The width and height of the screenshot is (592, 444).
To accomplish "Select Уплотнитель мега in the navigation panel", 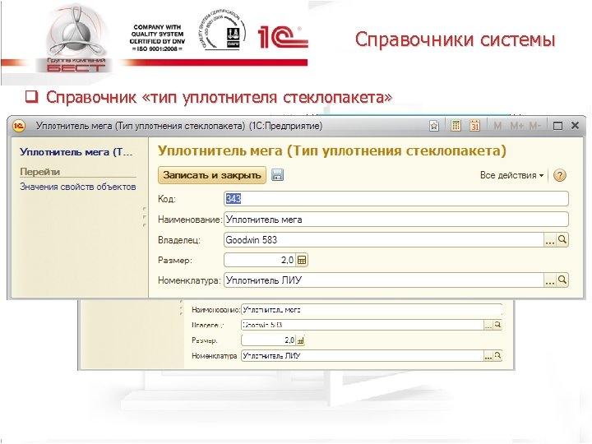I will pyautogui.click(x=76, y=152).
